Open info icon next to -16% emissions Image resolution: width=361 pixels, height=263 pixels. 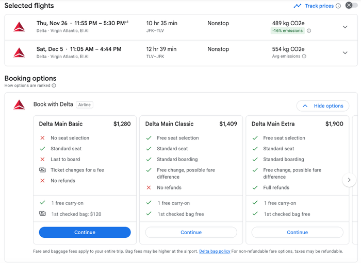309,31
